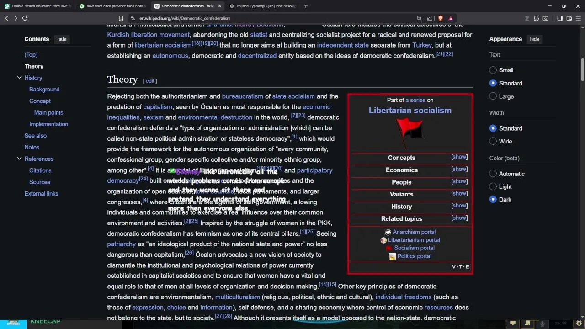Screen dimensions: 585x329
Task: Show the Variants list in sidebar box
Action: [x=459, y=194]
